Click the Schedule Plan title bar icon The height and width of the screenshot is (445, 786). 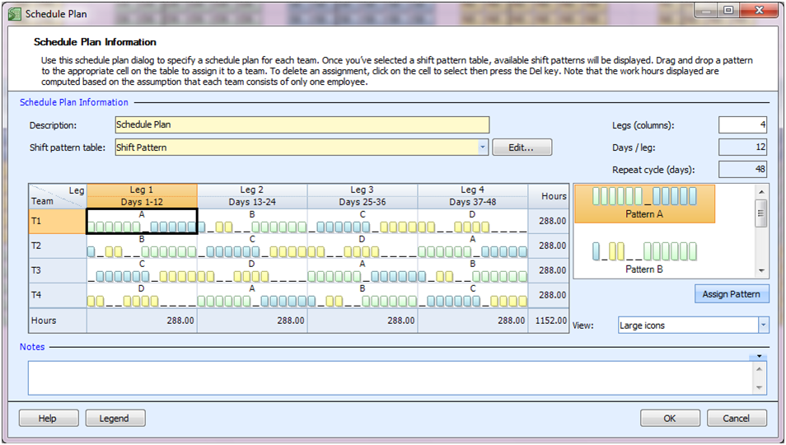[15, 14]
